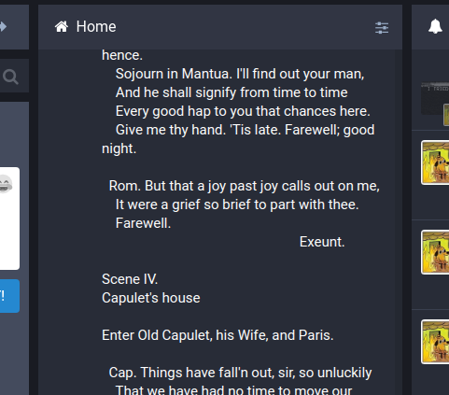Click the 'Scene IV.' line in the post
This screenshot has height=395, width=449.
click(130, 279)
